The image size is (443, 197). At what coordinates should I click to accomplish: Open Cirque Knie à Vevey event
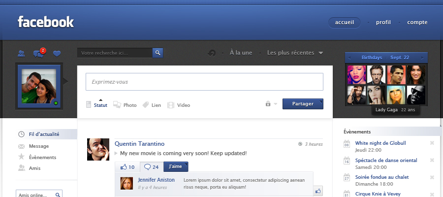tap(378, 194)
